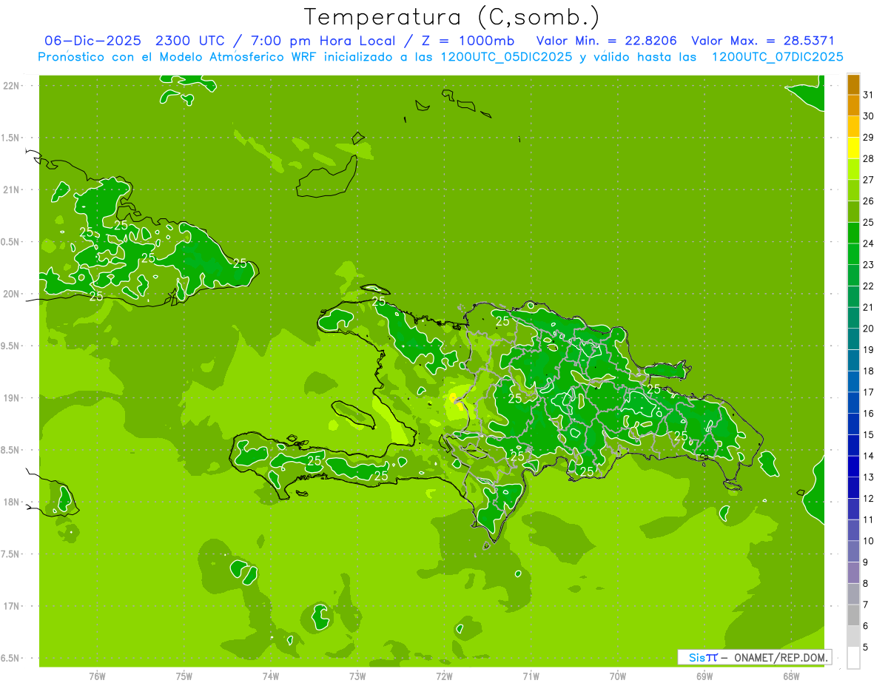Click the '20N' latitude label
This screenshot has height=686, width=888.
pos(12,294)
